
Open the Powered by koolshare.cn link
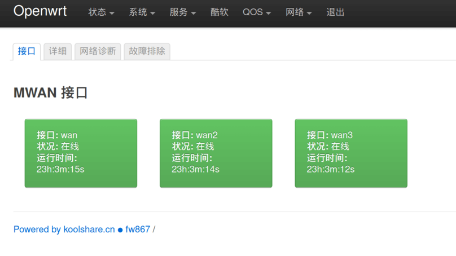(x=64, y=229)
